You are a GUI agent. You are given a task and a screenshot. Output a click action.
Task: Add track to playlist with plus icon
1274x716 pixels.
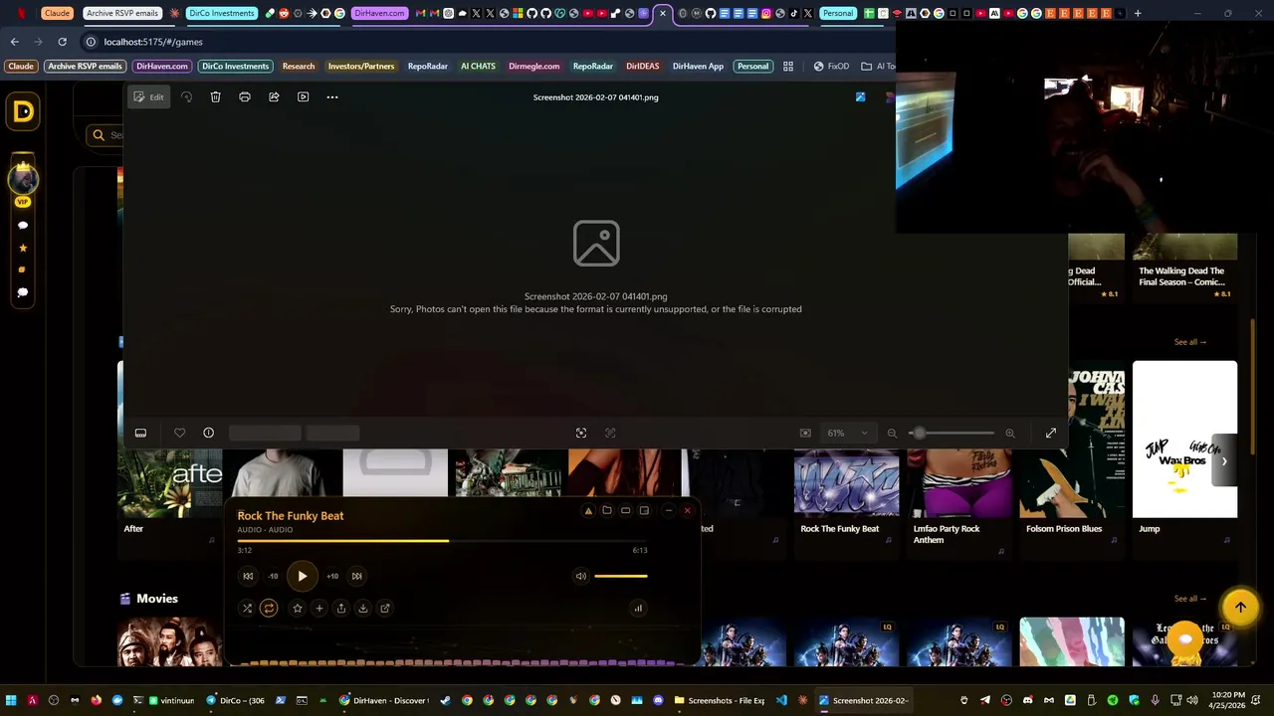click(318, 609)
